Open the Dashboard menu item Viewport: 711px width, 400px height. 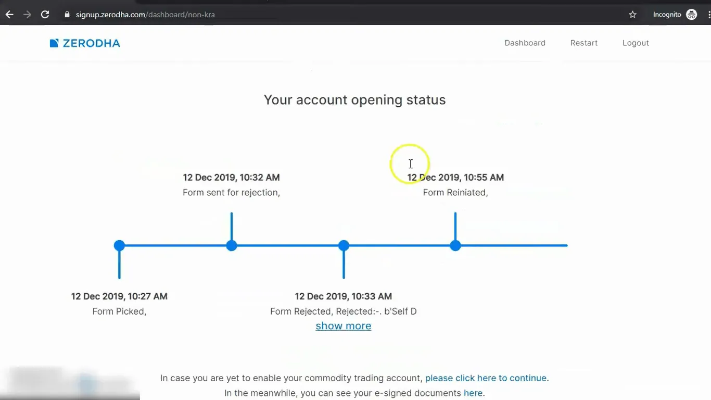point(525,43)
